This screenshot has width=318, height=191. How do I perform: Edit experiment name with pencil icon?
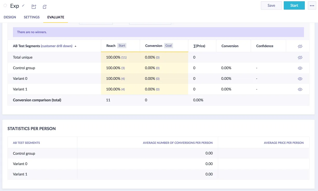coord(23,5)
